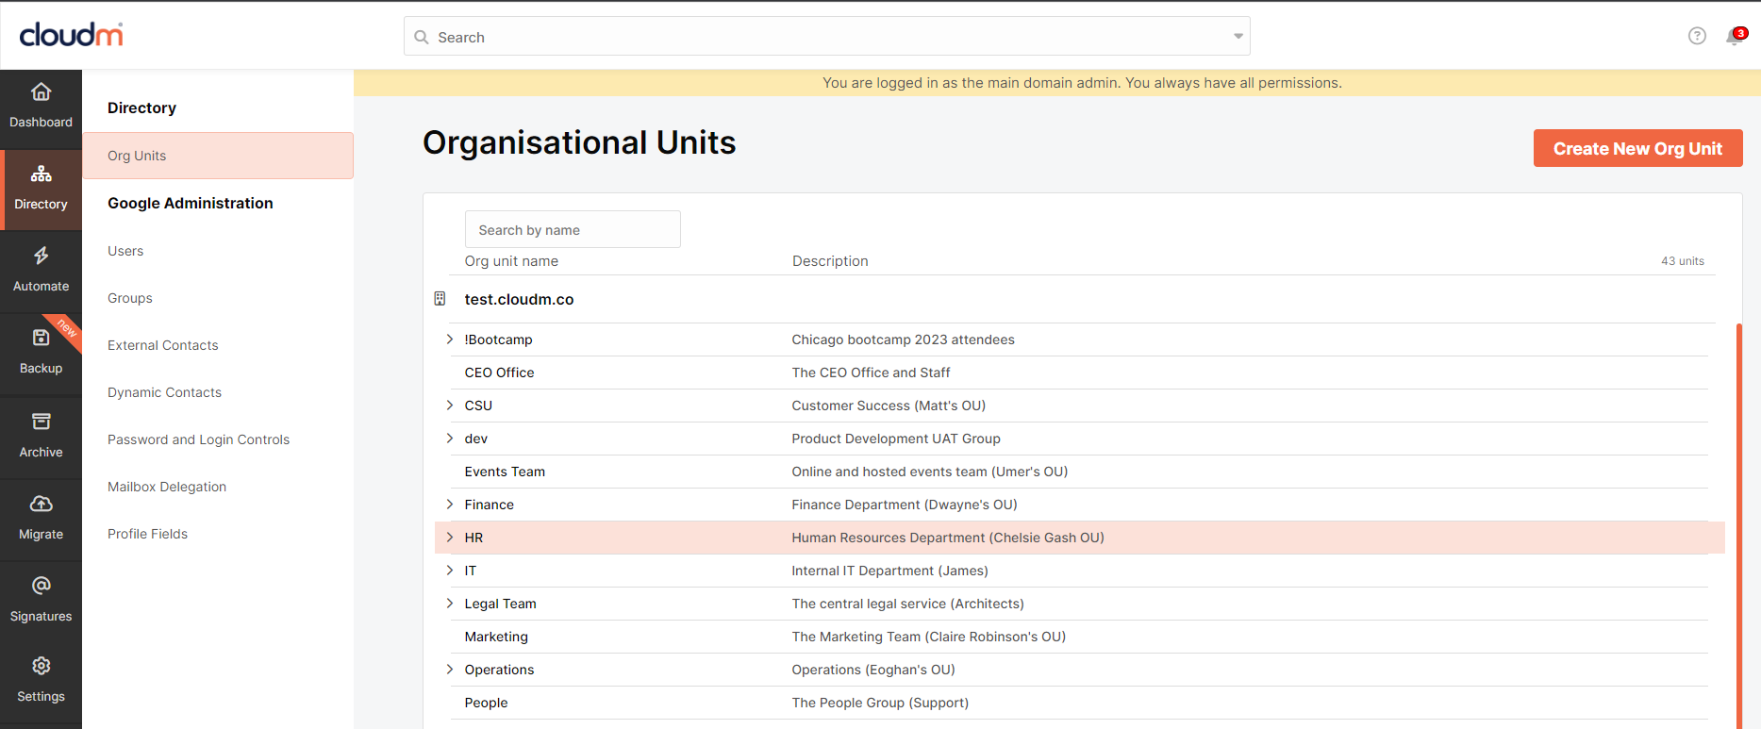Open the Backup sidebar icon
The height and width of the screenshot is (729, 1761).
click(41, 338)
